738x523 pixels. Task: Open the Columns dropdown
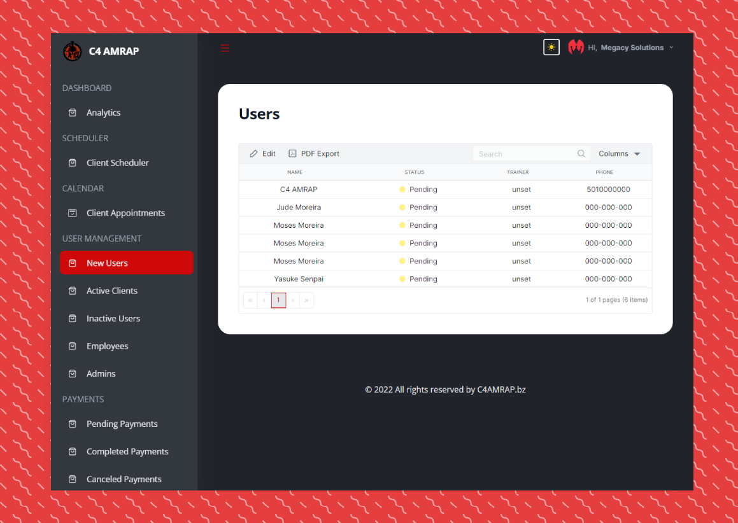(x=620, y=154)
